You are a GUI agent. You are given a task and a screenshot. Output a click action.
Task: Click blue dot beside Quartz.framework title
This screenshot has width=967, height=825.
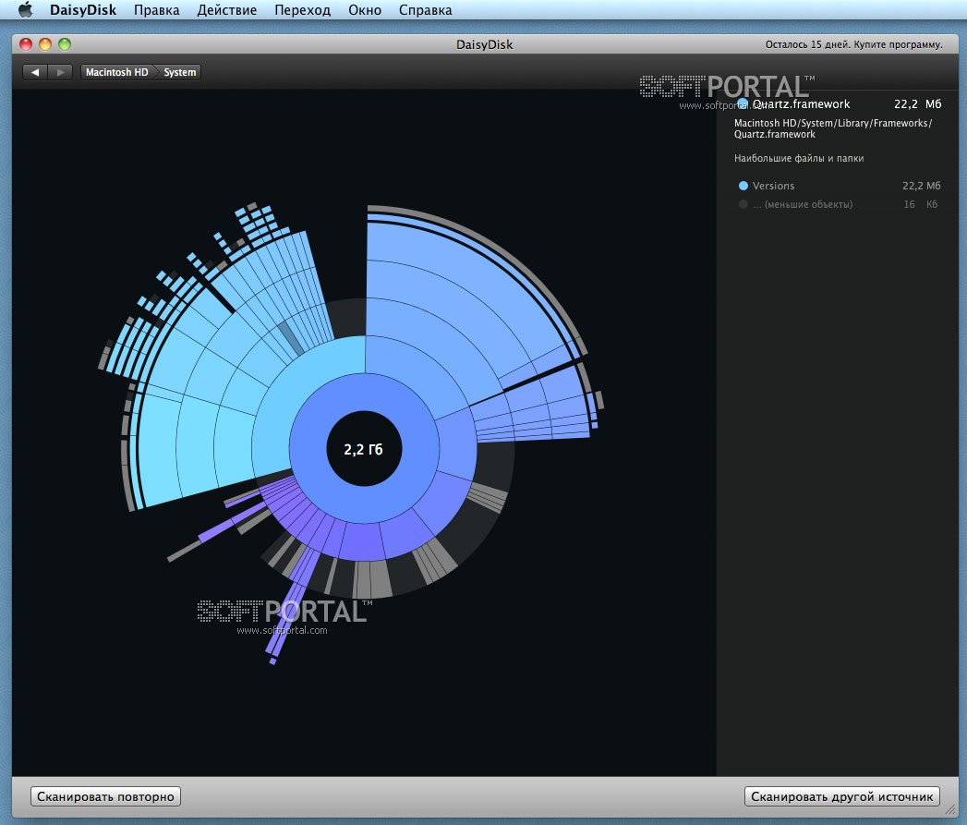[743, 104]
